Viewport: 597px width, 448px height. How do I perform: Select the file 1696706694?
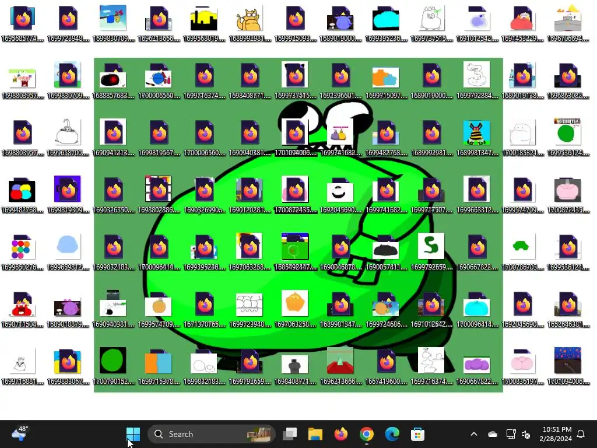[568, 23]
